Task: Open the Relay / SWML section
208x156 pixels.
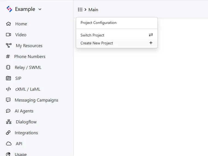Action: tap(28, 68)
